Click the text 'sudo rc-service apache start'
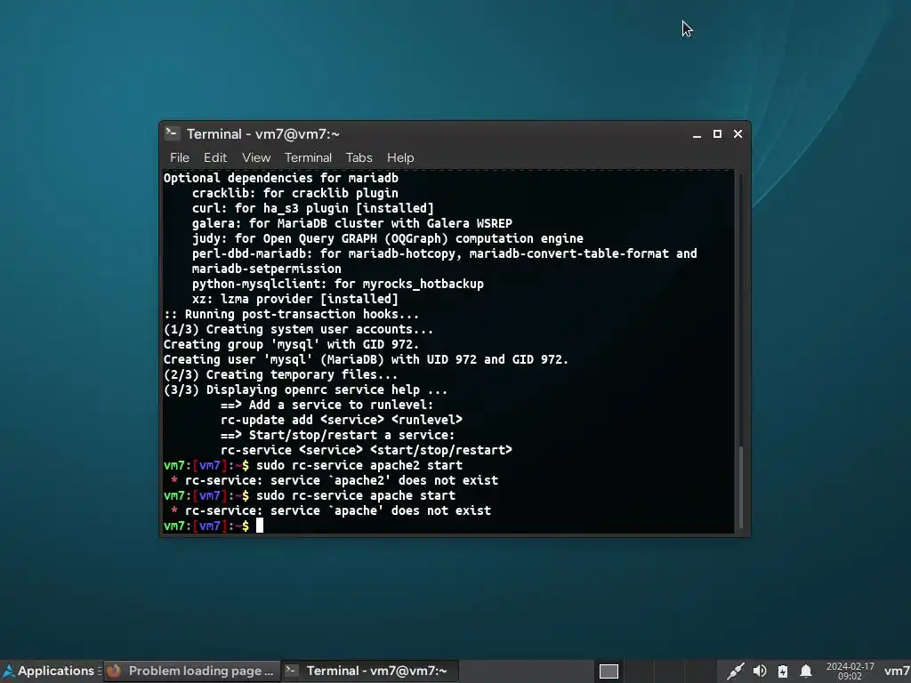This screenshot has width=911, height=683. [x=356, y=495]
